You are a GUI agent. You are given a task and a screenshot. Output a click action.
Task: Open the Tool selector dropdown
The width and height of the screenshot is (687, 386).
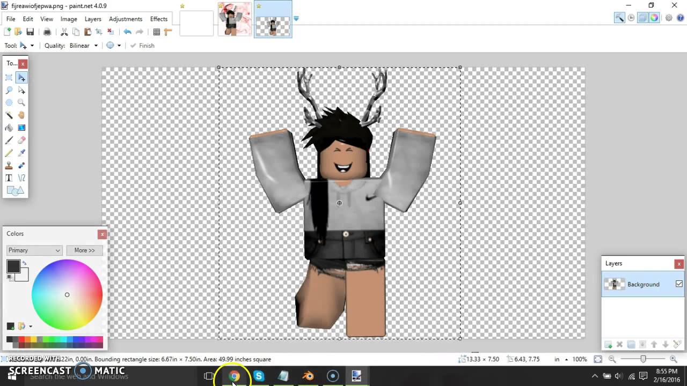(30, 46)
